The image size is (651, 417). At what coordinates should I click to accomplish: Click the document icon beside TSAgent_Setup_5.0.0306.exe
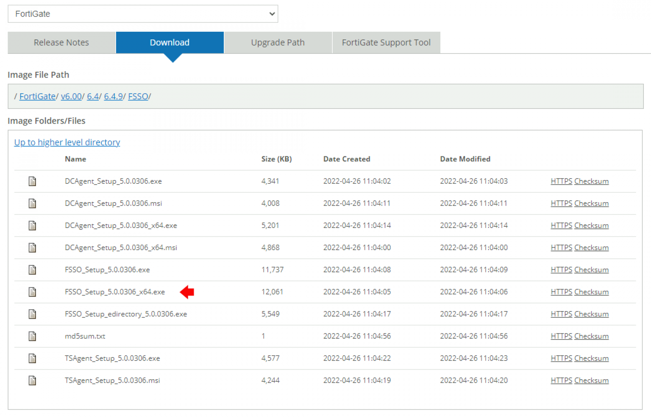(x=32, y=358)
